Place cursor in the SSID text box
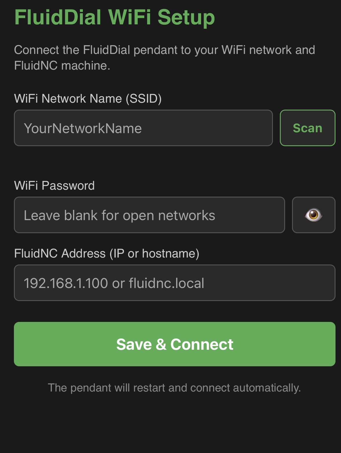Image resolution: width=341 pixels, height=453 pixels. coord(143,128)
